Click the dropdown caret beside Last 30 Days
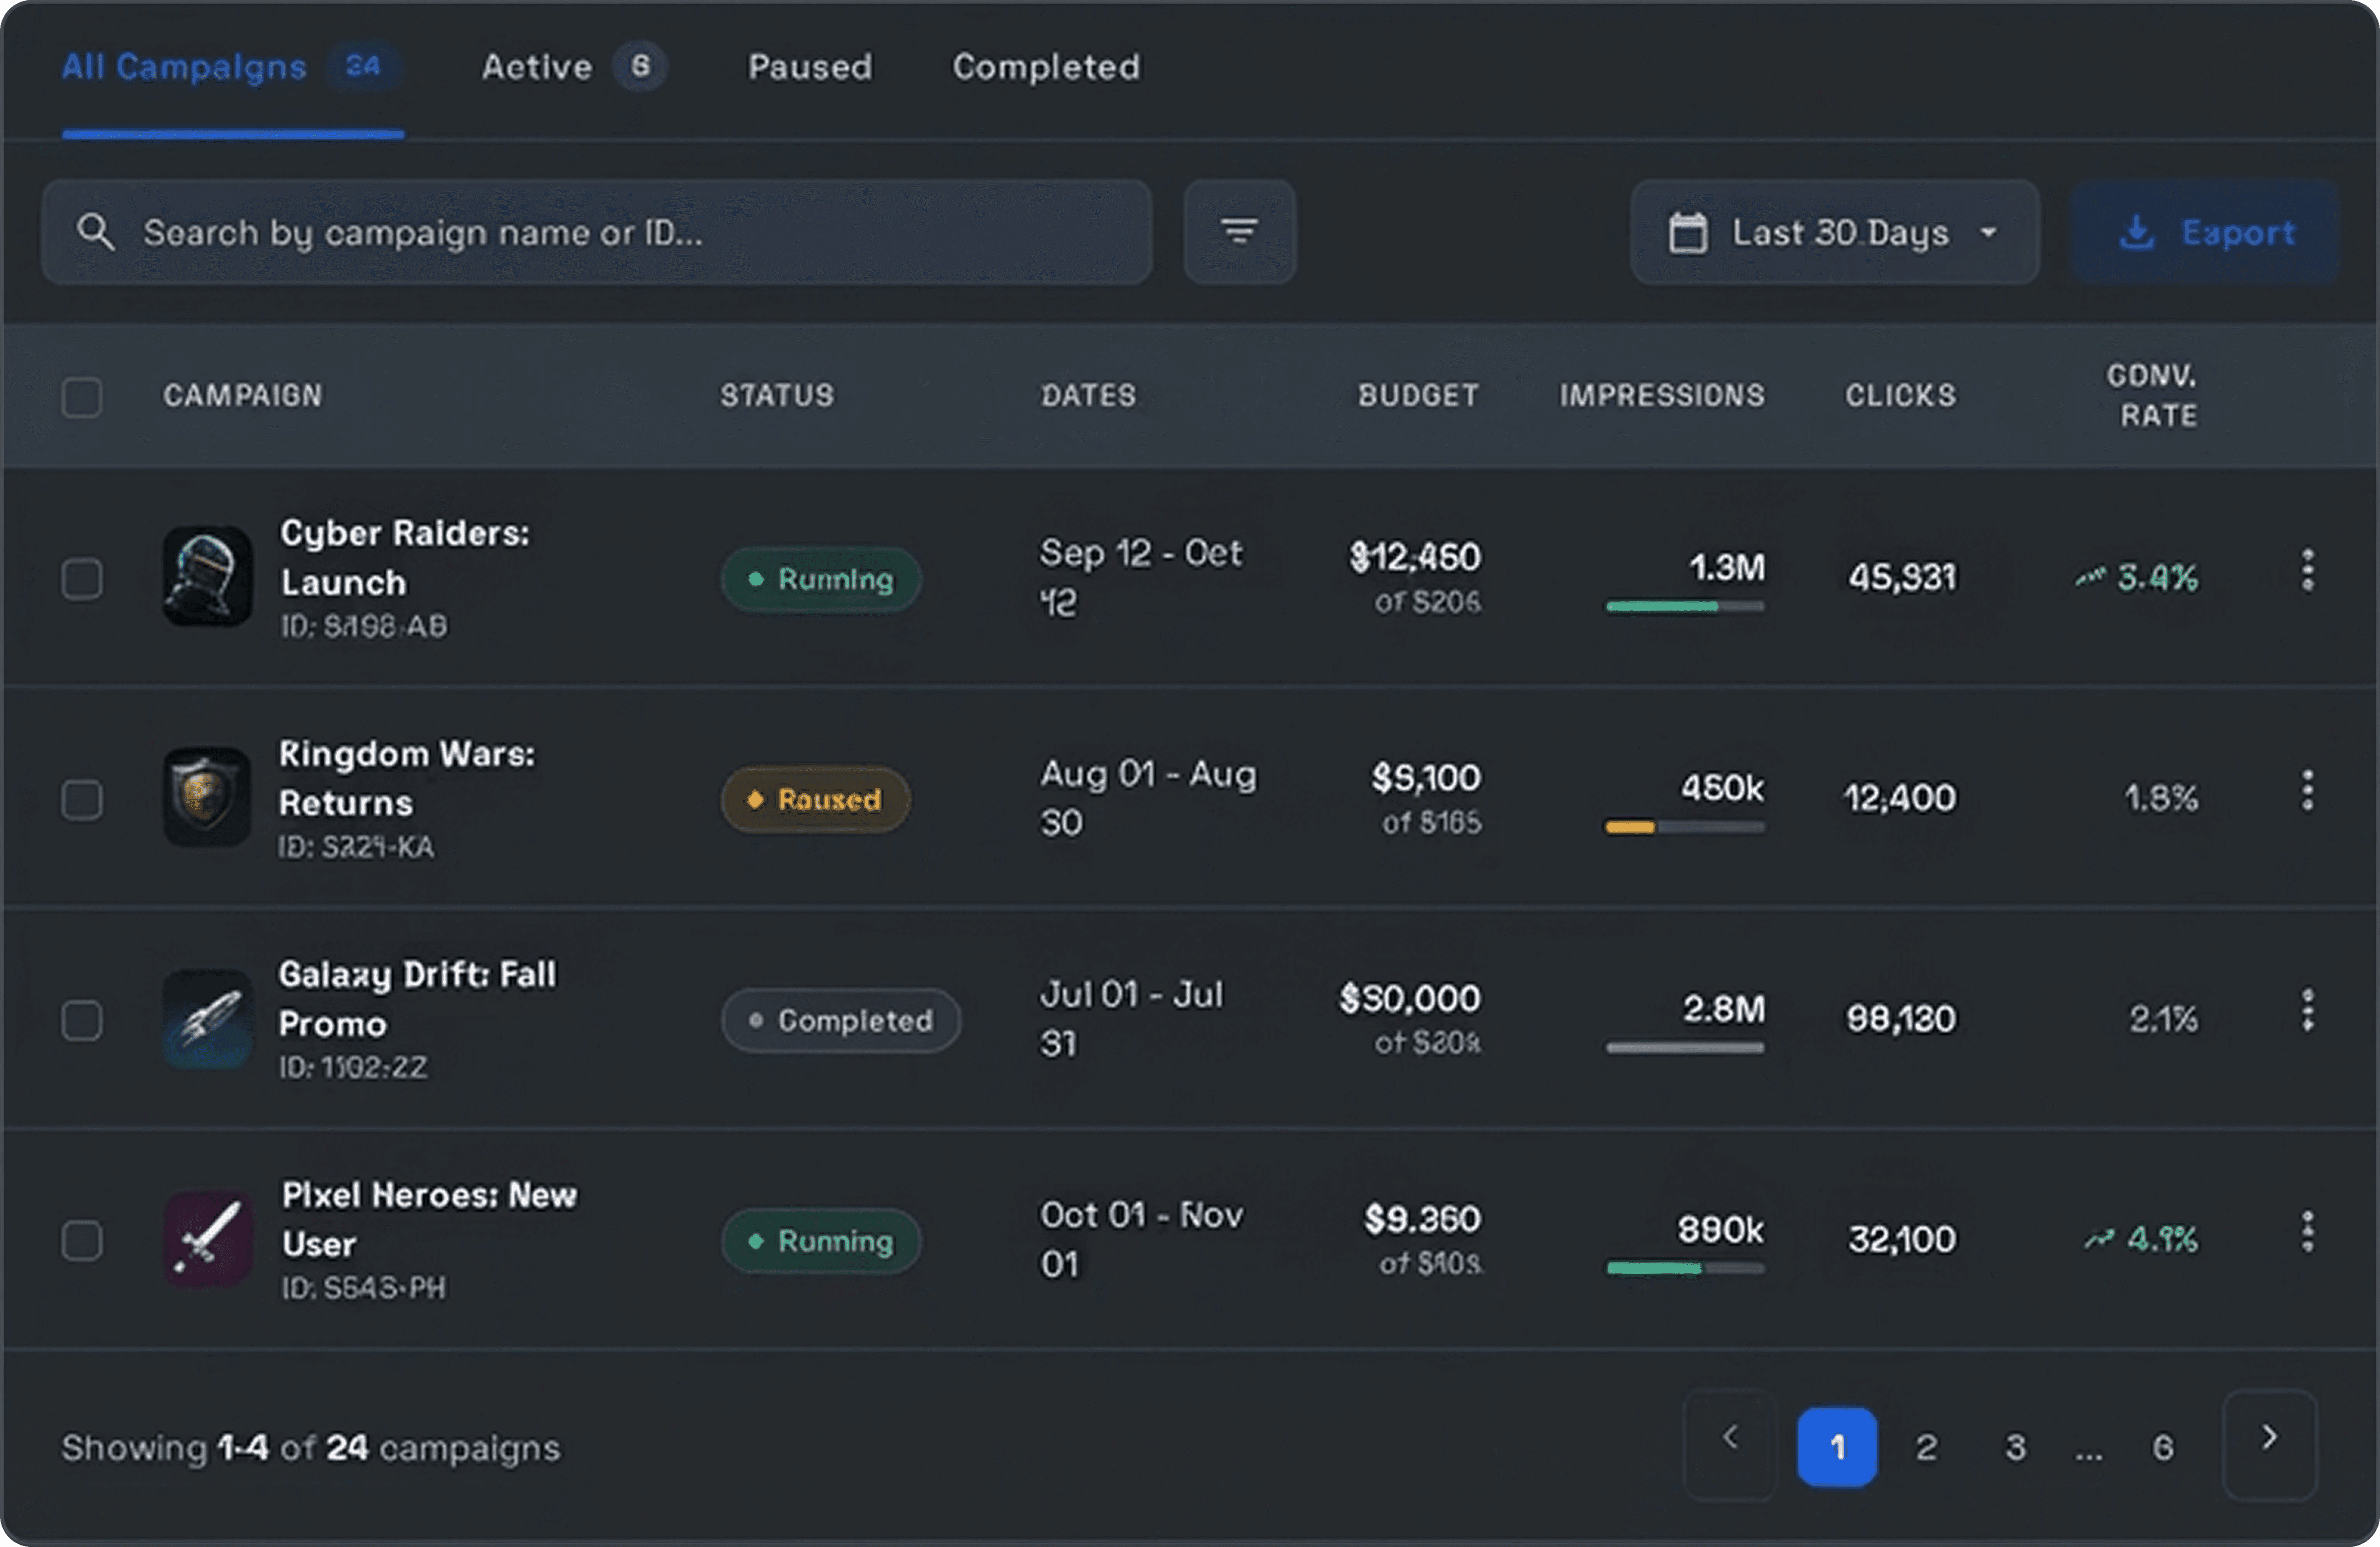Screen dimensions: 2380x1547 (1988, 233)
